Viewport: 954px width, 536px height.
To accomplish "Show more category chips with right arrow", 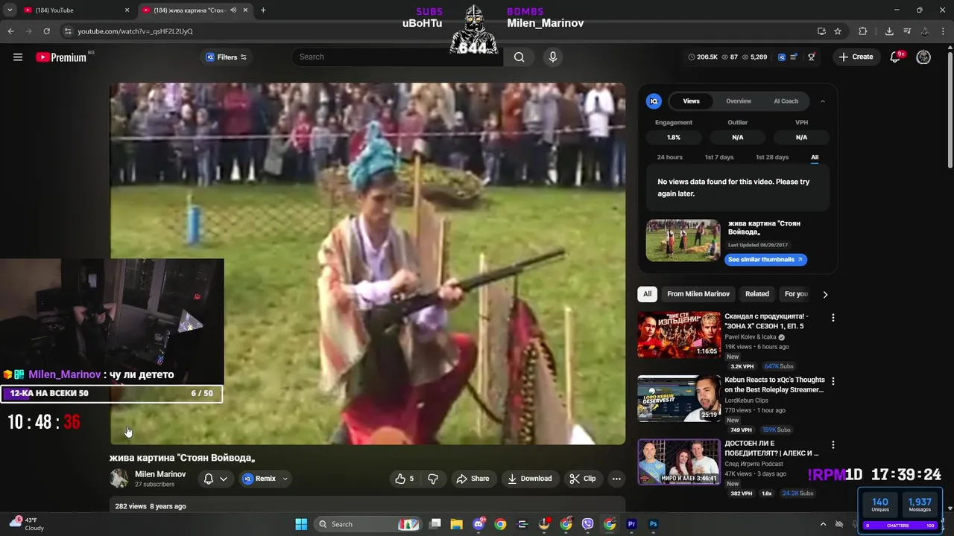I will (825, 294).
